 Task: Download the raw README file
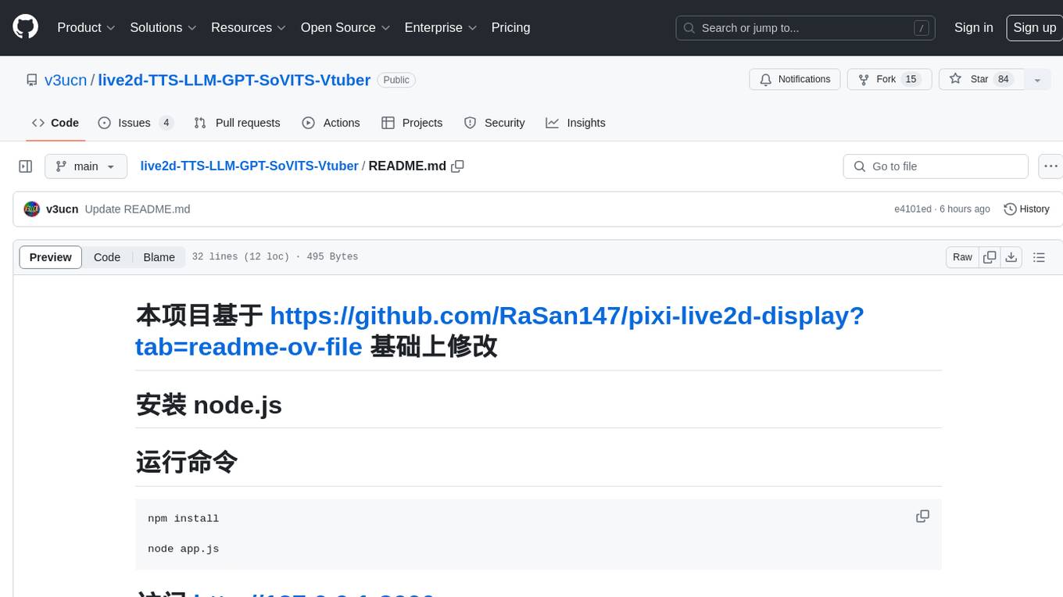tap(1011, 257)
